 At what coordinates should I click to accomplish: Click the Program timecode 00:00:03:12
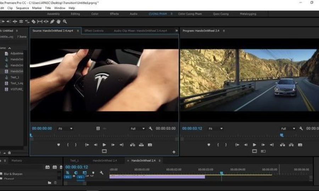pos(192,128)
